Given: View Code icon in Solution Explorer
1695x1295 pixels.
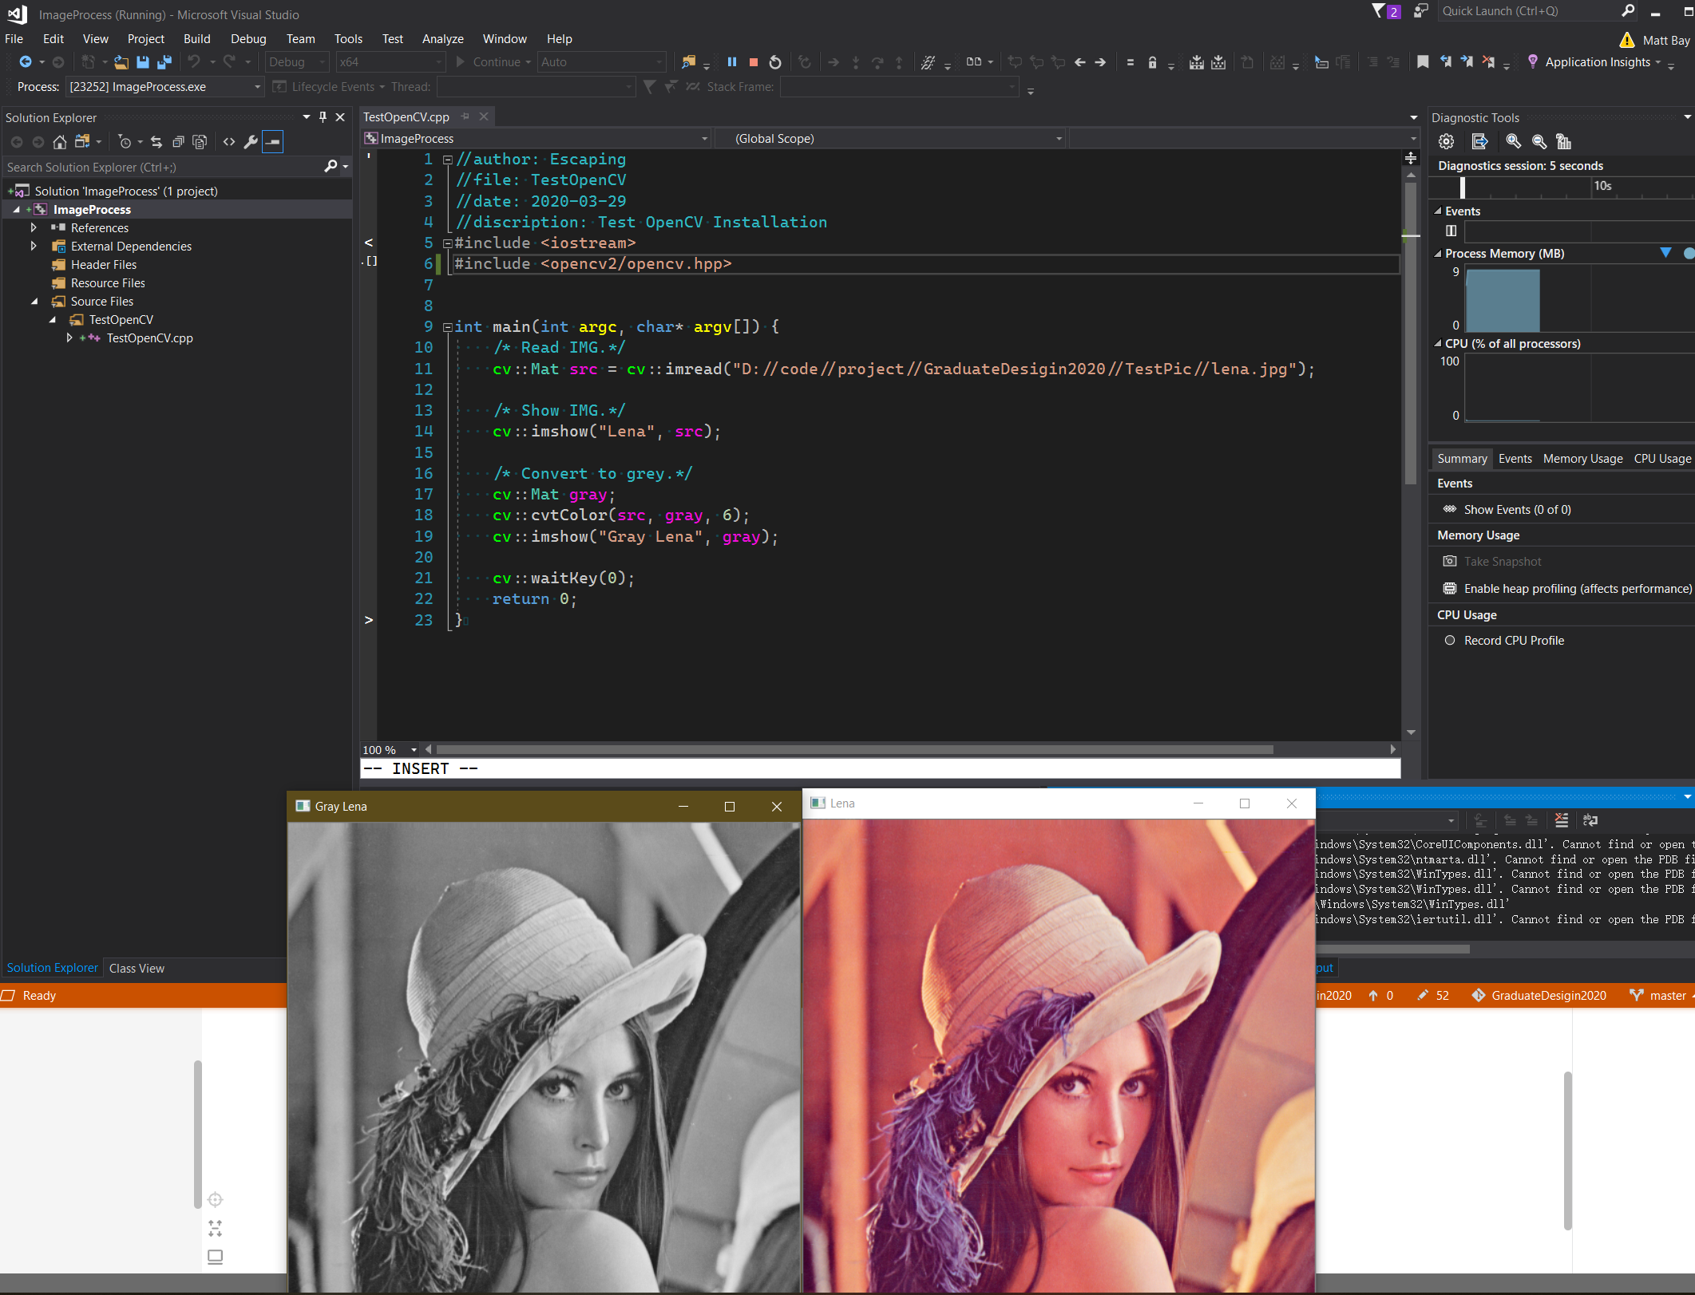Looking at the screenshot, I should coord(229,142).
